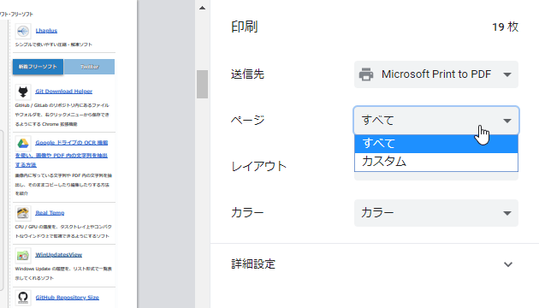Open the Real Temp link
539x308 pixels.
(x=50, y=213)
